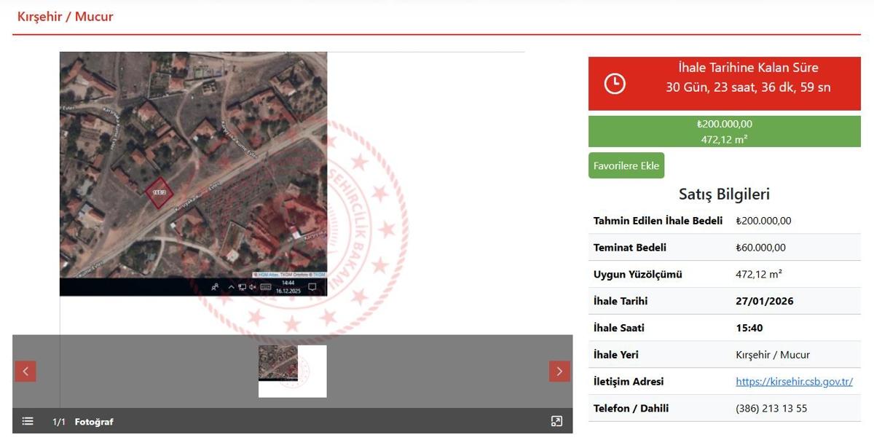874x440 pixels.
Task: Click the 1/1 Fotoğraf counter label
Action: coord(82,422)
